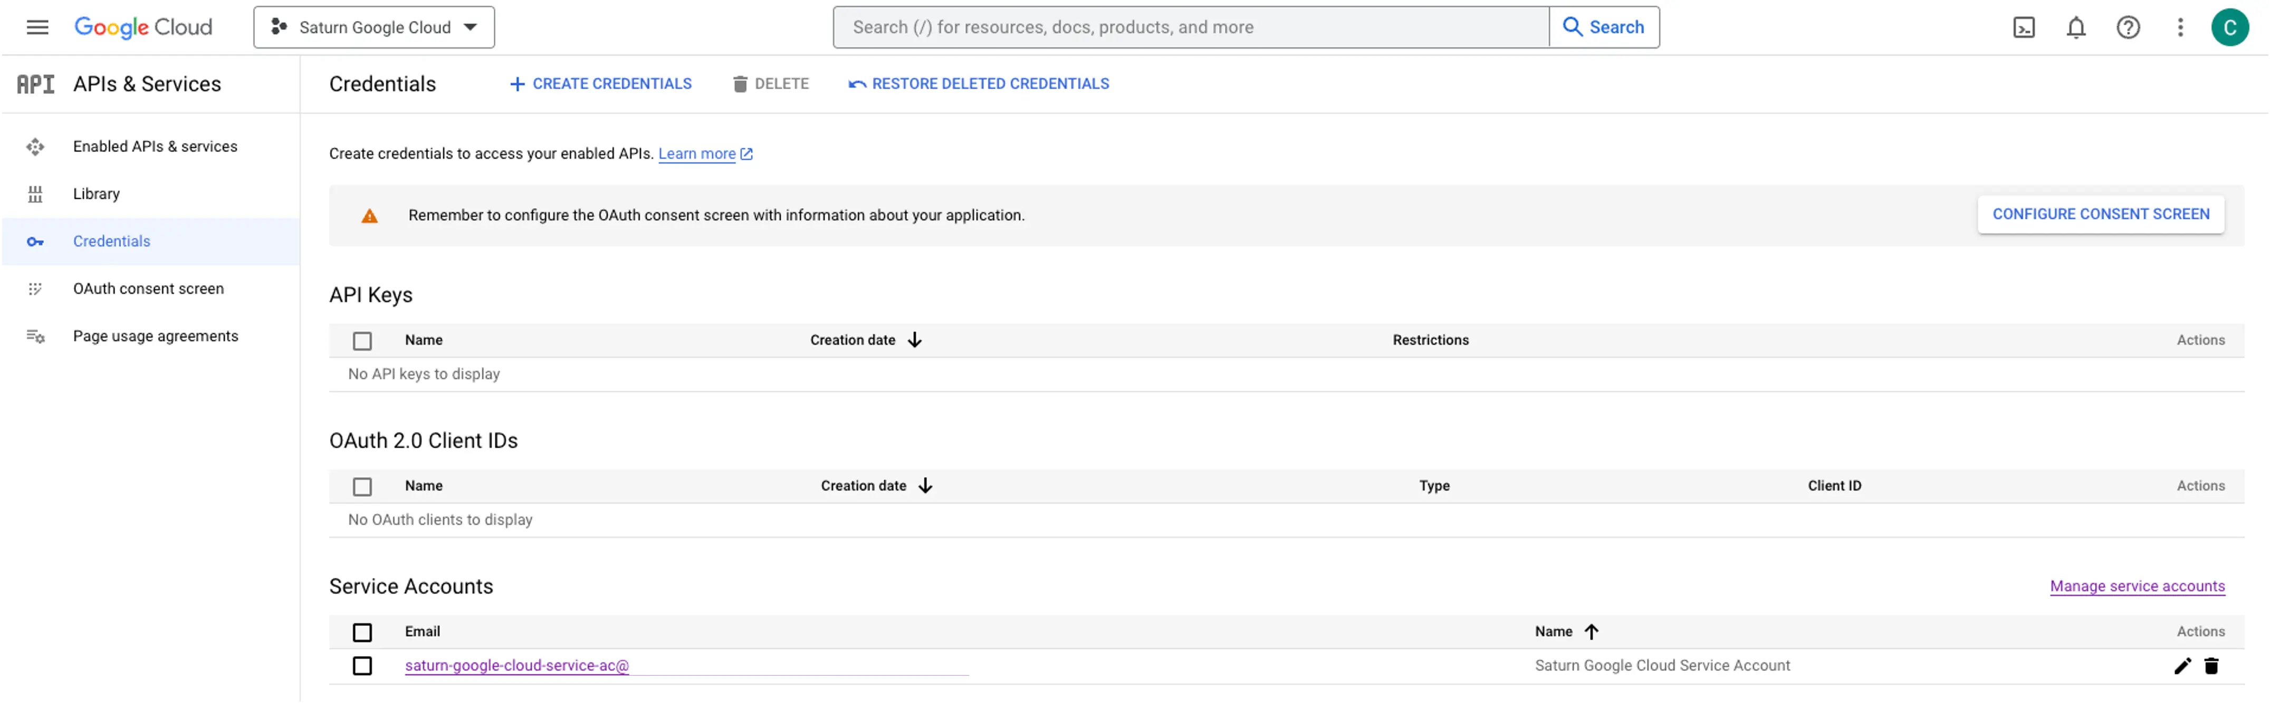Open the help question mark icon
This screenshot has width=2270, height=703.
[x=2128, y=27]
